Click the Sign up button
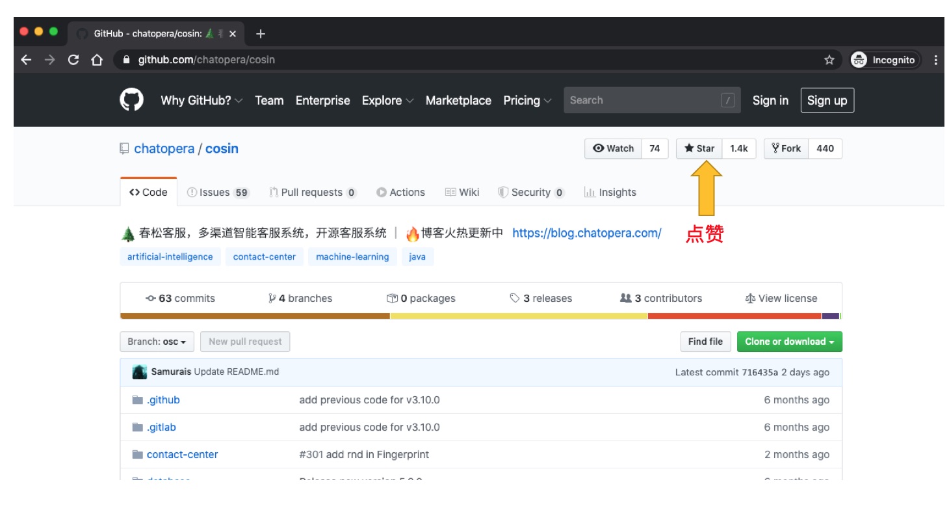 (827, 100)
